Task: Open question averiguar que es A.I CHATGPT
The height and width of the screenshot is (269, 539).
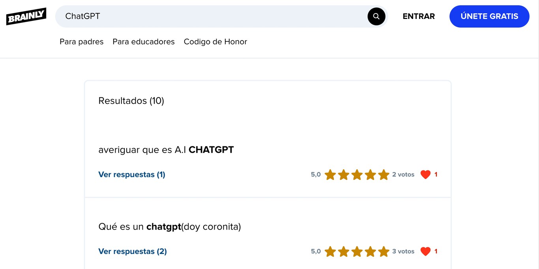Action: click(x=166, y=150)
